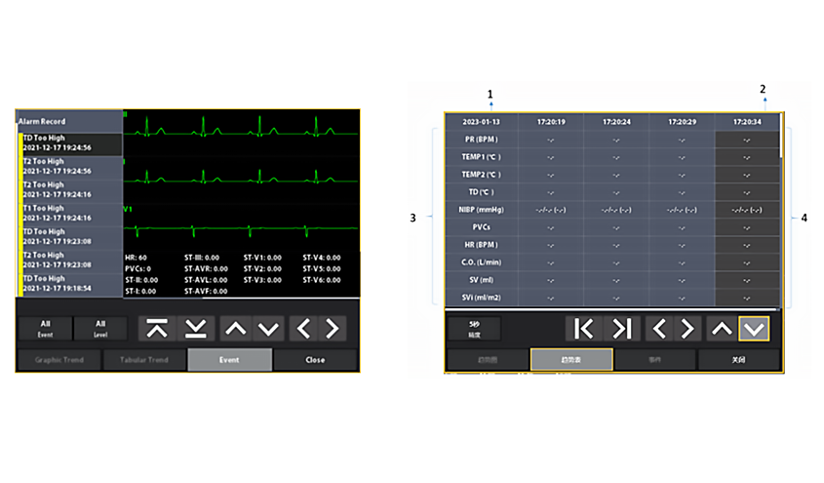Image resolution: width=824 pixels, height=483 pixels.
Task: Open the 事件 tab in the trend table panel
Action: 654,359
